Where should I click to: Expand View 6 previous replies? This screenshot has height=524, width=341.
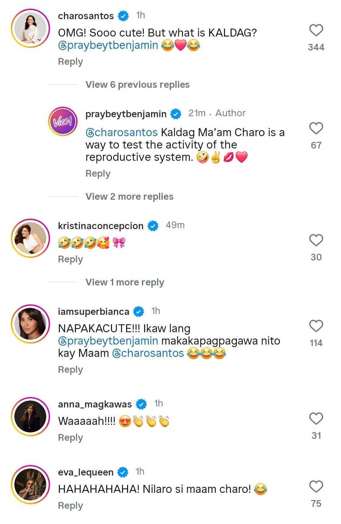137,84
